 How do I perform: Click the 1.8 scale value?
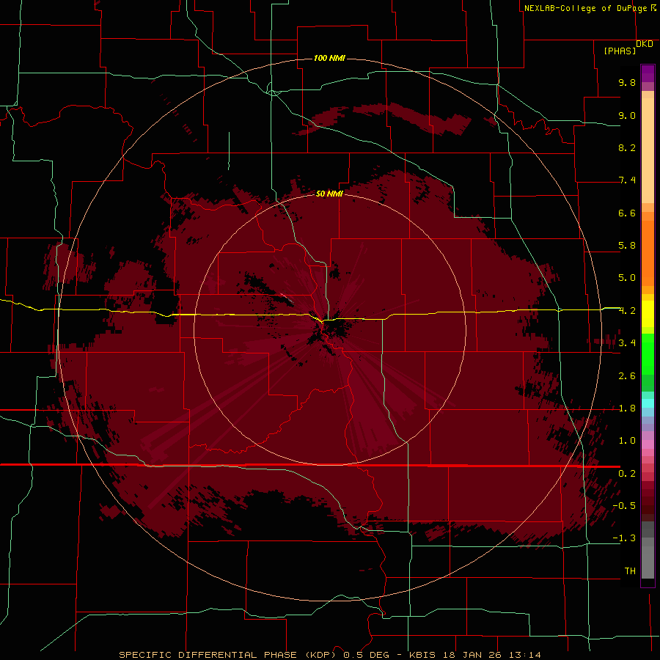click(627, 408)
